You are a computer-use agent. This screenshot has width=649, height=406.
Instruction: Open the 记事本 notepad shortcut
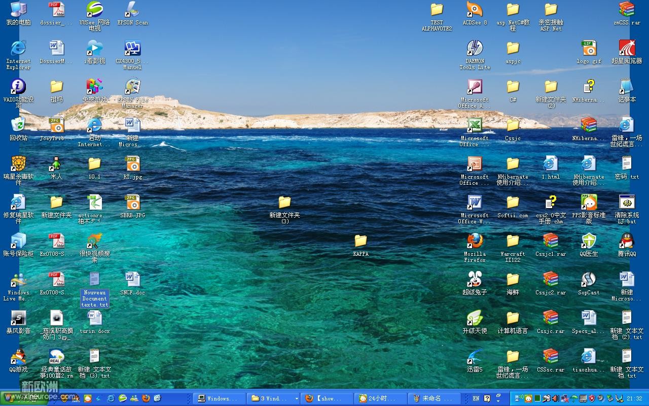point(627,90)
